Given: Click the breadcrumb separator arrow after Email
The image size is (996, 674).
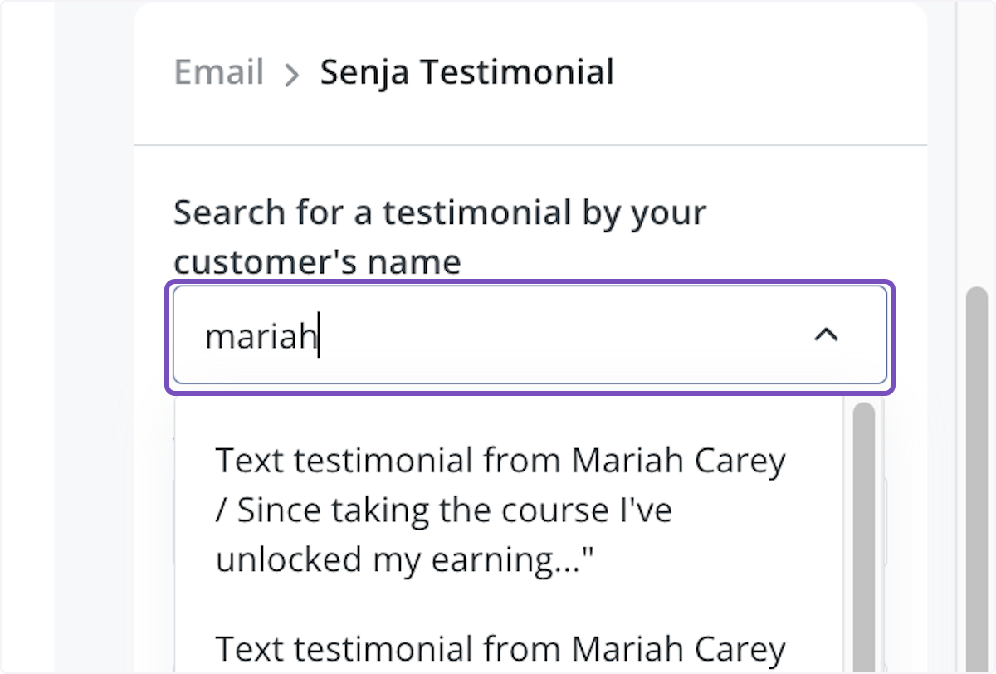Looking at the screenshot, I should click(290, 74).
